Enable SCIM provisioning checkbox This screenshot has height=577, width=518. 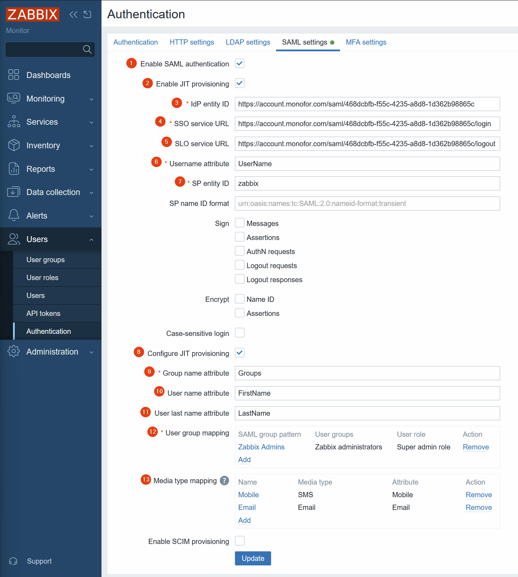tap(240, 541)
